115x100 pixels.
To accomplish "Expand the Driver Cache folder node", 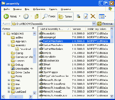I will click(x=9, y=72).
